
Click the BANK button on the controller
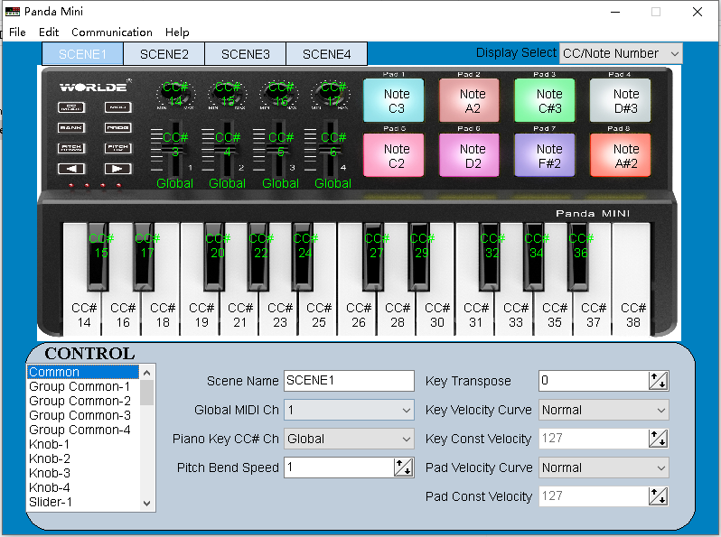coord(72,127)
